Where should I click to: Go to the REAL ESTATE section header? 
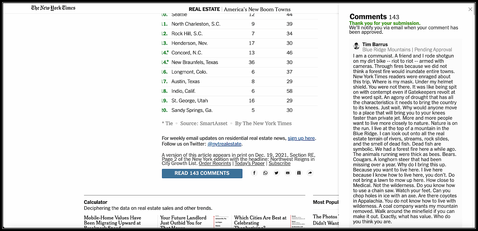point(204,9)
